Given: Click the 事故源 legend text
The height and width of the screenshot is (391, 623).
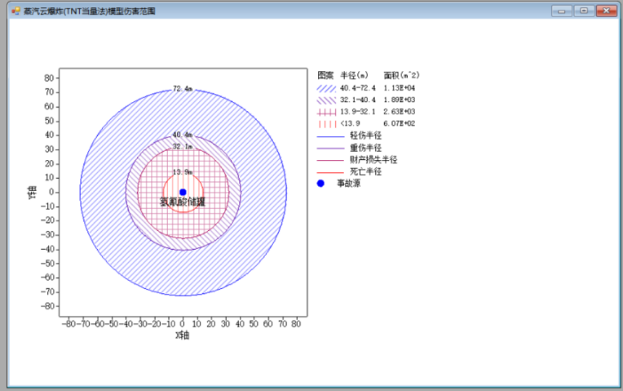Looking at the screenshot, I should tap(349, 183).
